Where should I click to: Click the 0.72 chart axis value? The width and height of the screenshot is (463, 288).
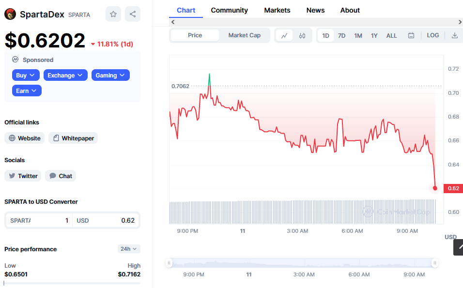click(453, 69)
